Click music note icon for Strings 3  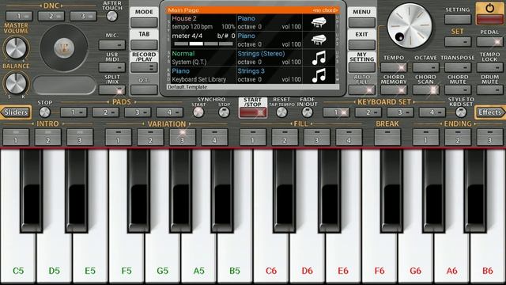tap(319, 75)
